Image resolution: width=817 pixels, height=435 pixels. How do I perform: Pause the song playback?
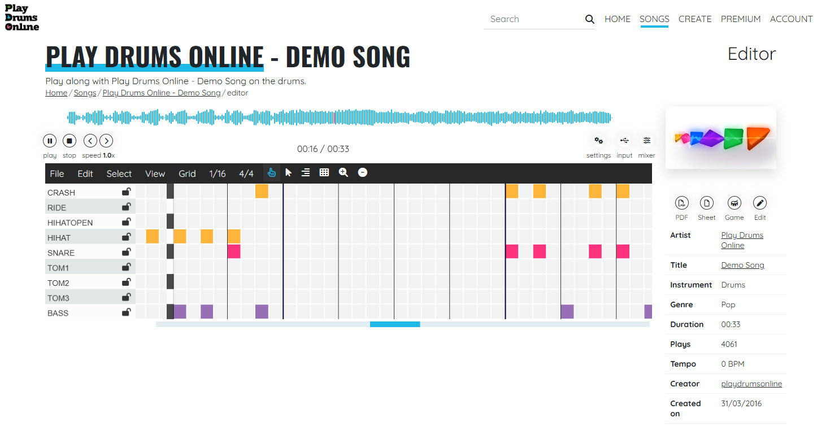(x=50, y=141)
